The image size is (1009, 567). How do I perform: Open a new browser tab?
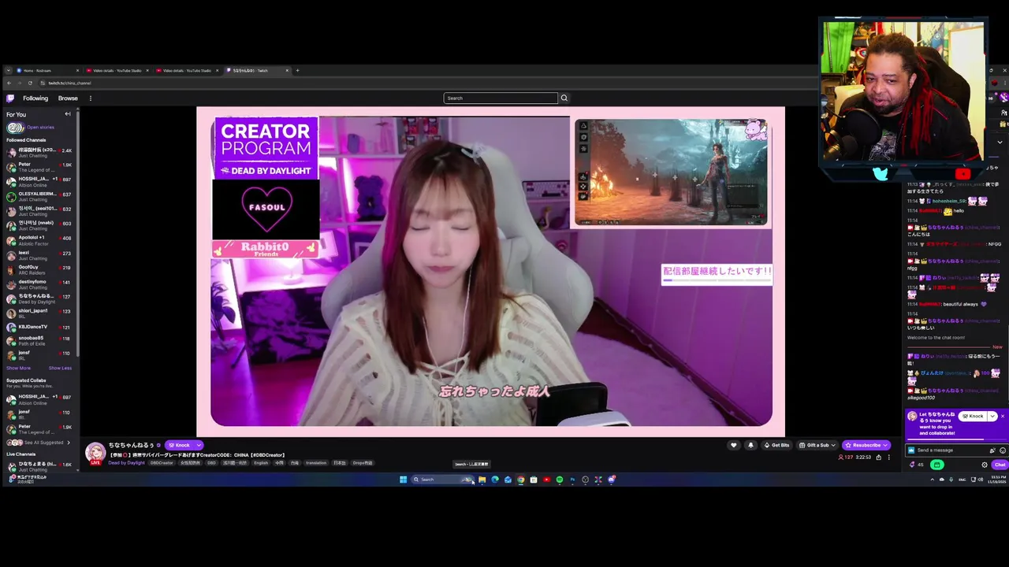click(297, 71)
